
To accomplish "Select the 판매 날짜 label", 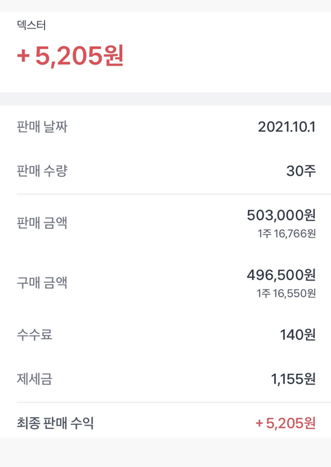I will pos(42,126).
